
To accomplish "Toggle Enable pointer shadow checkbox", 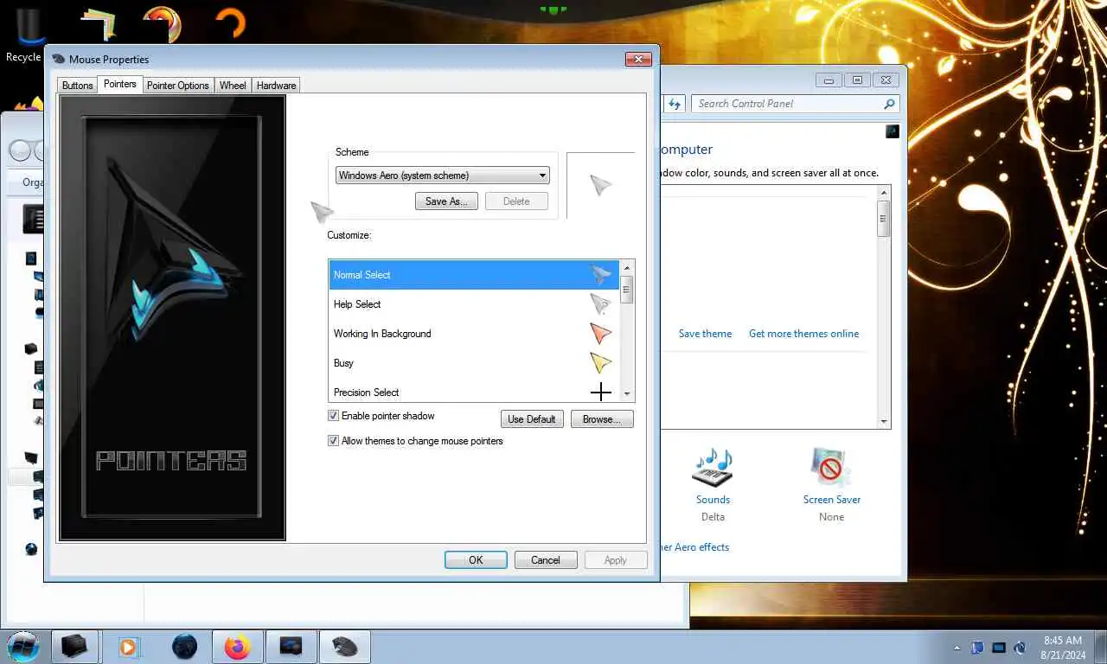I will [333, 416].
